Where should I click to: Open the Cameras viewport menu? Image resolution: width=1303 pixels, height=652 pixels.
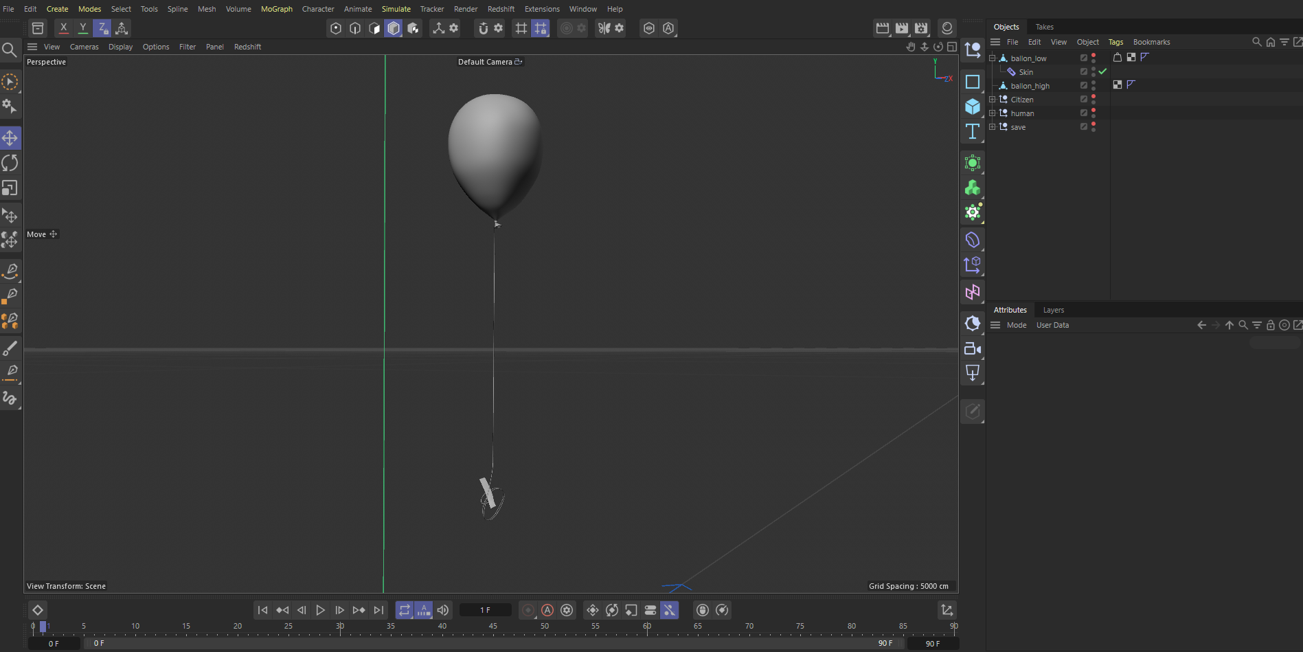pos(84,47)
